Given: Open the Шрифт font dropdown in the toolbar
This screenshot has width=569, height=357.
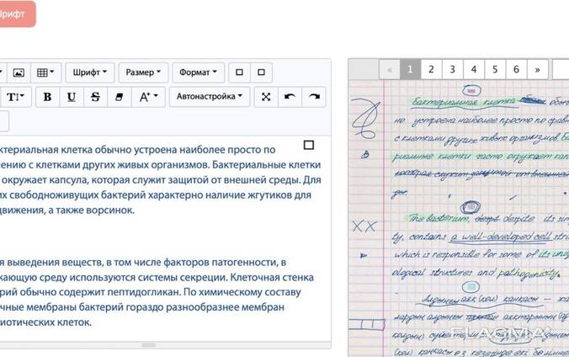Looking at the screenshot, I should 89,72.
